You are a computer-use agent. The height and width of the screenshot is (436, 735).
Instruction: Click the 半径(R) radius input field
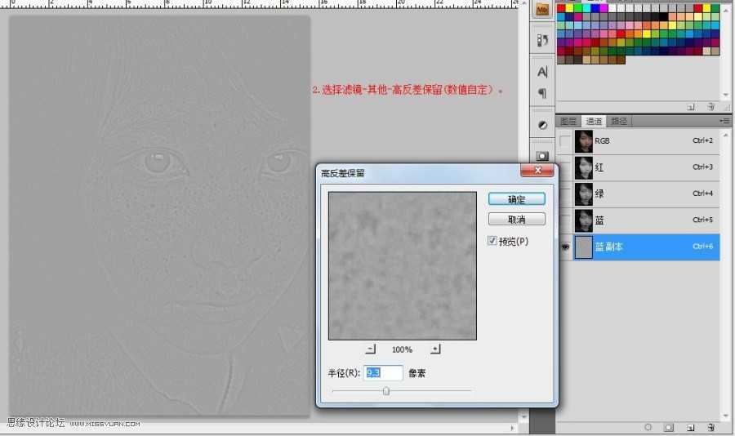[383, 372]
